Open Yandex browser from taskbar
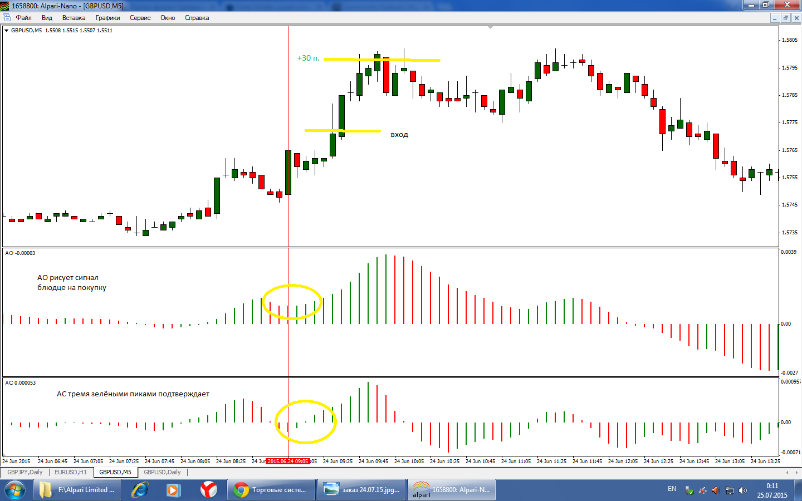 tap(208, 490)
